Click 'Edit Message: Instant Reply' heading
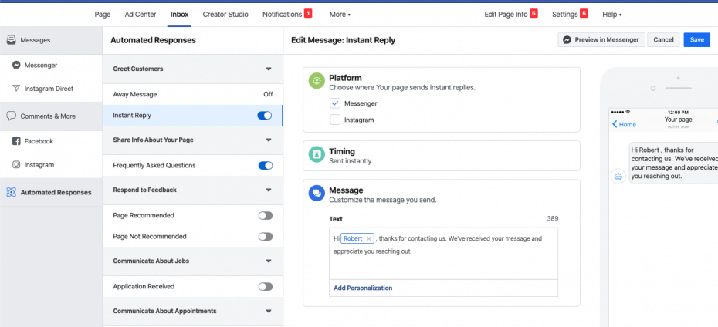 tap(344, 40)
